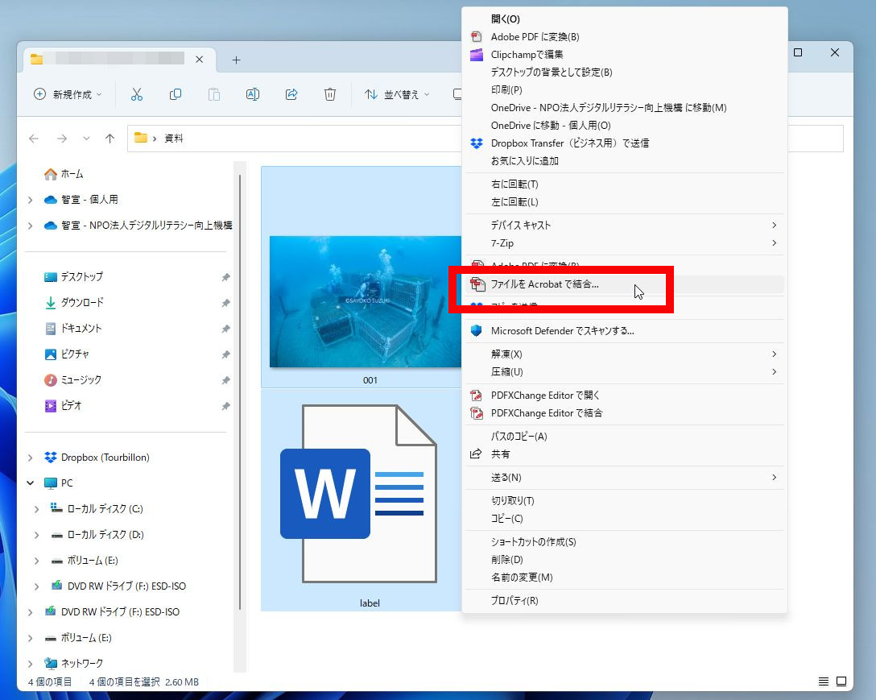Screen dimensions: 876x700
Task: Open ダウンロード folder in sidebar
Action: 74,303
